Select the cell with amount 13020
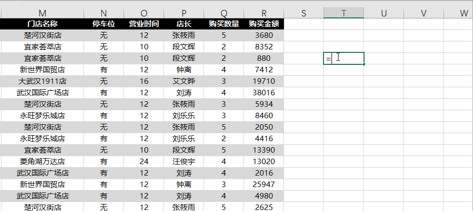Image resolution: width=473 pixels, height=211 pixels. (264, 161)
